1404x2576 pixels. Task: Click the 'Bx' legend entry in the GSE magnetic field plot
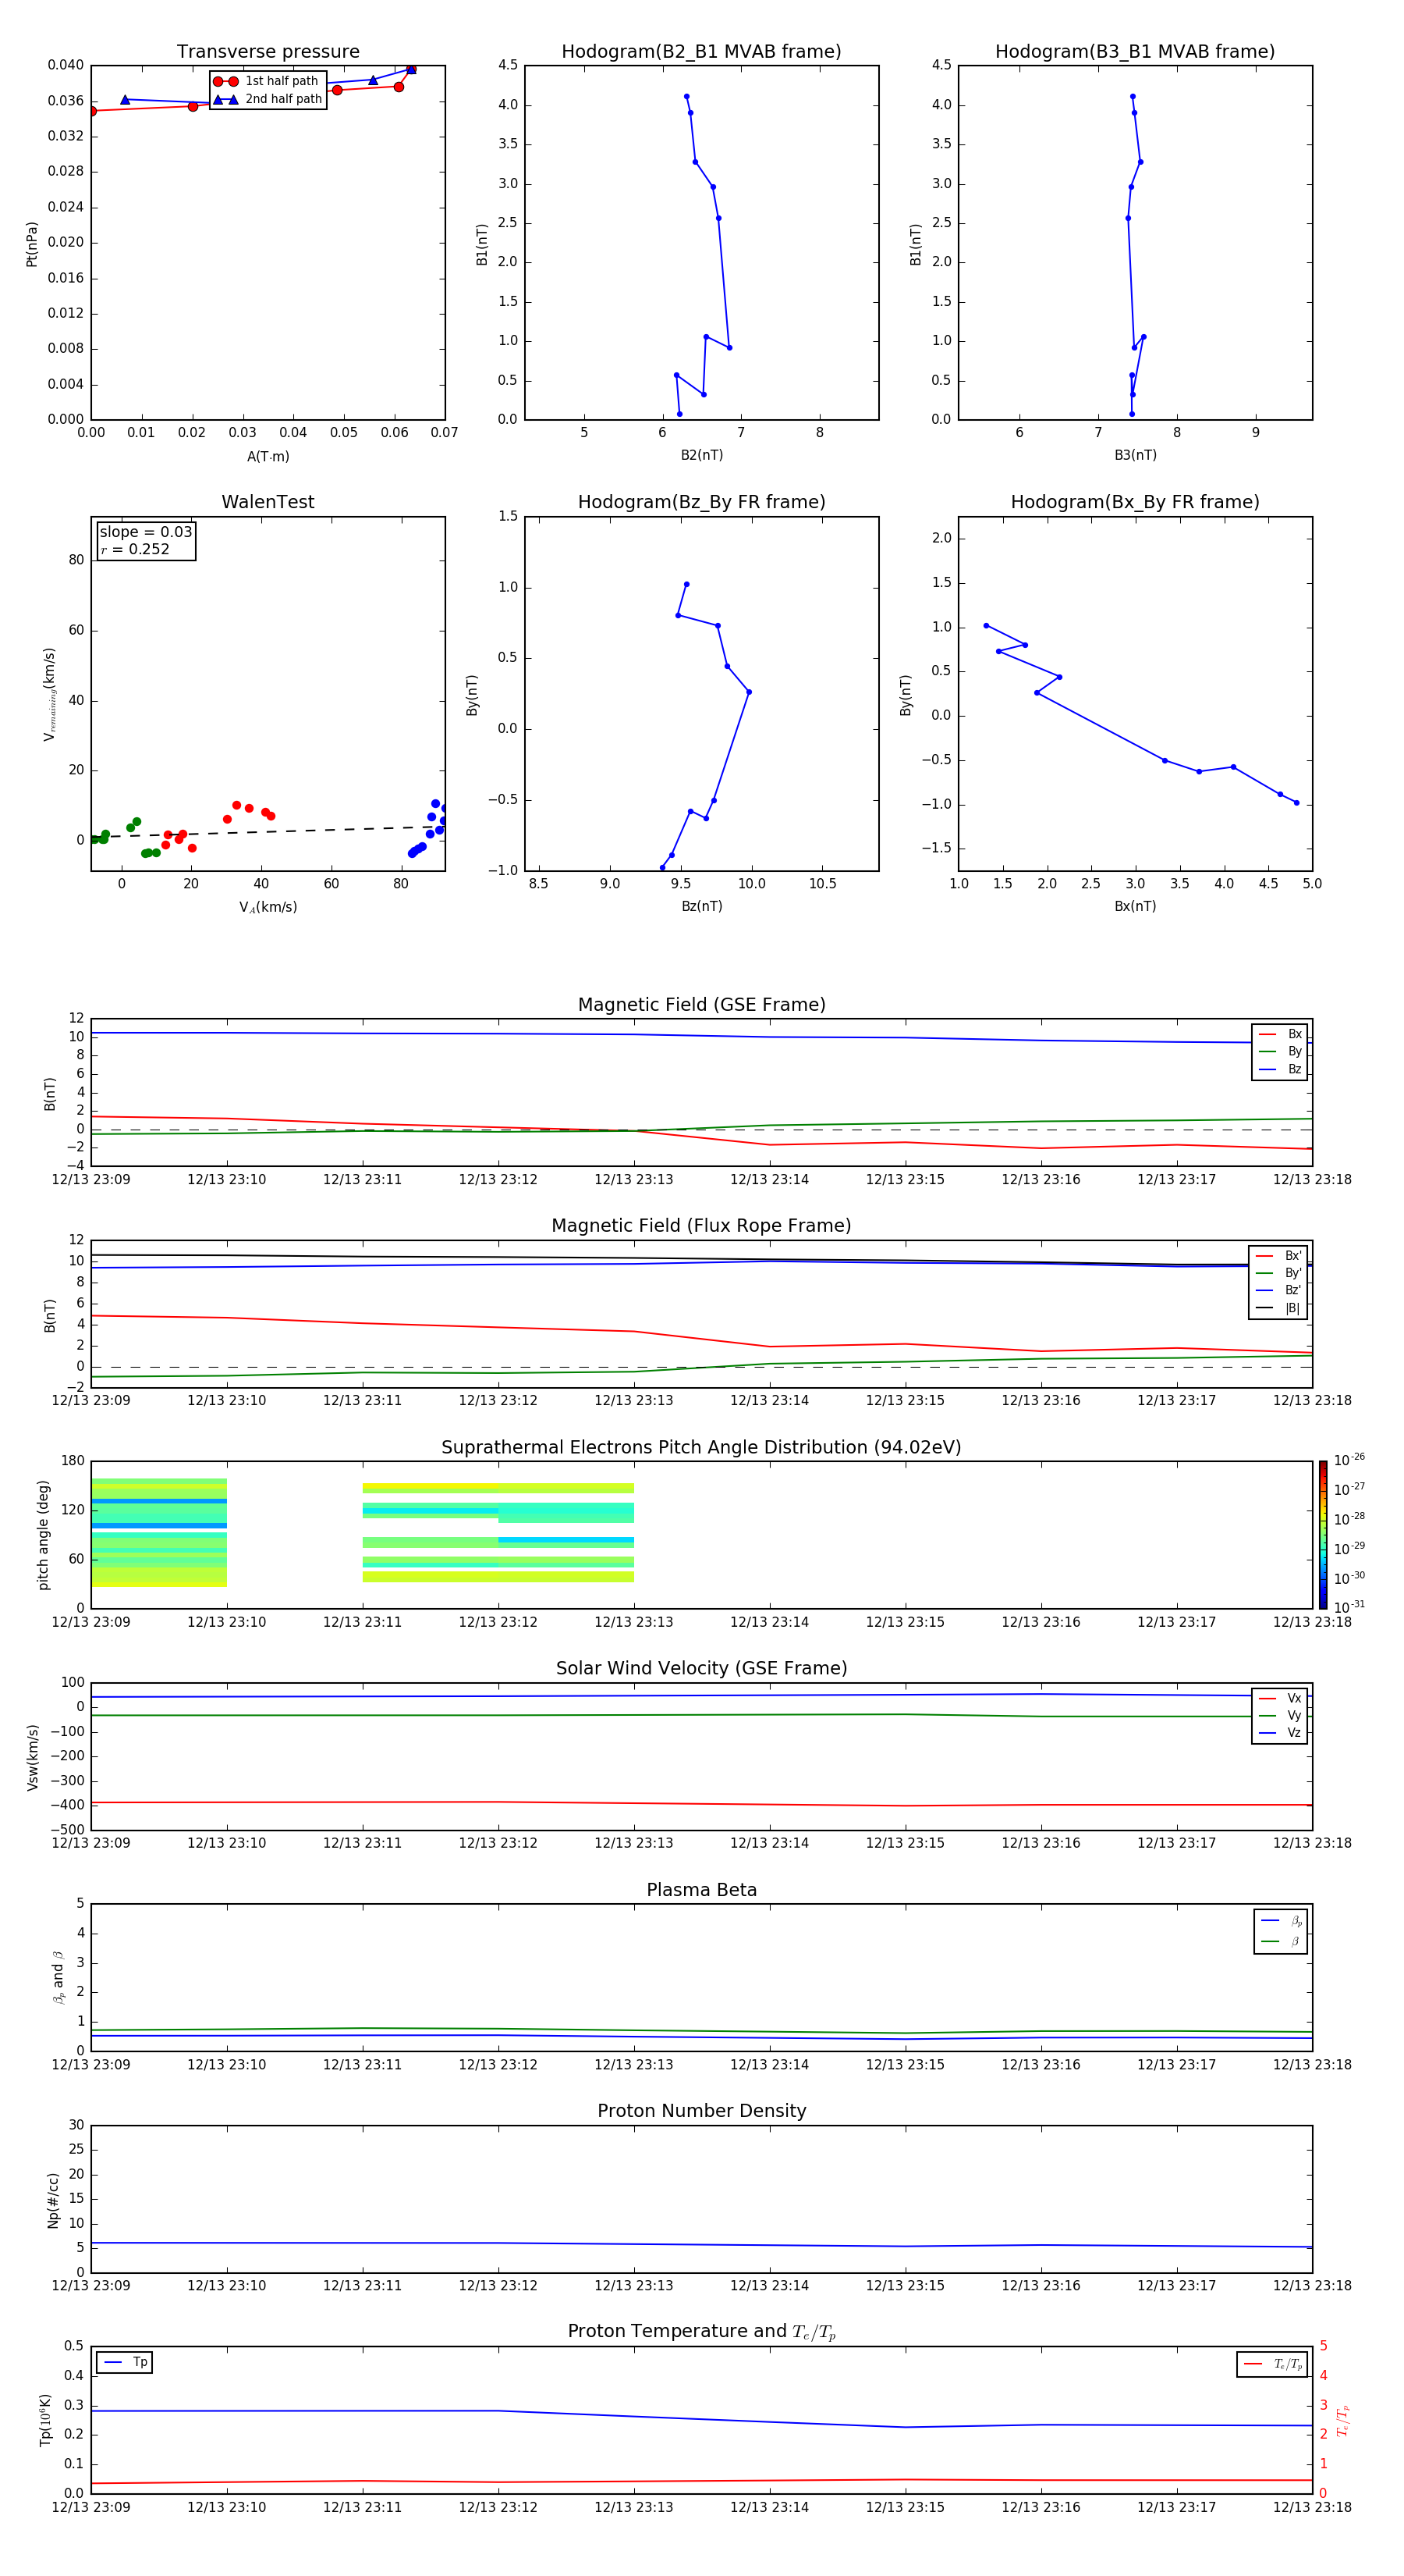coord(1280,1034)
